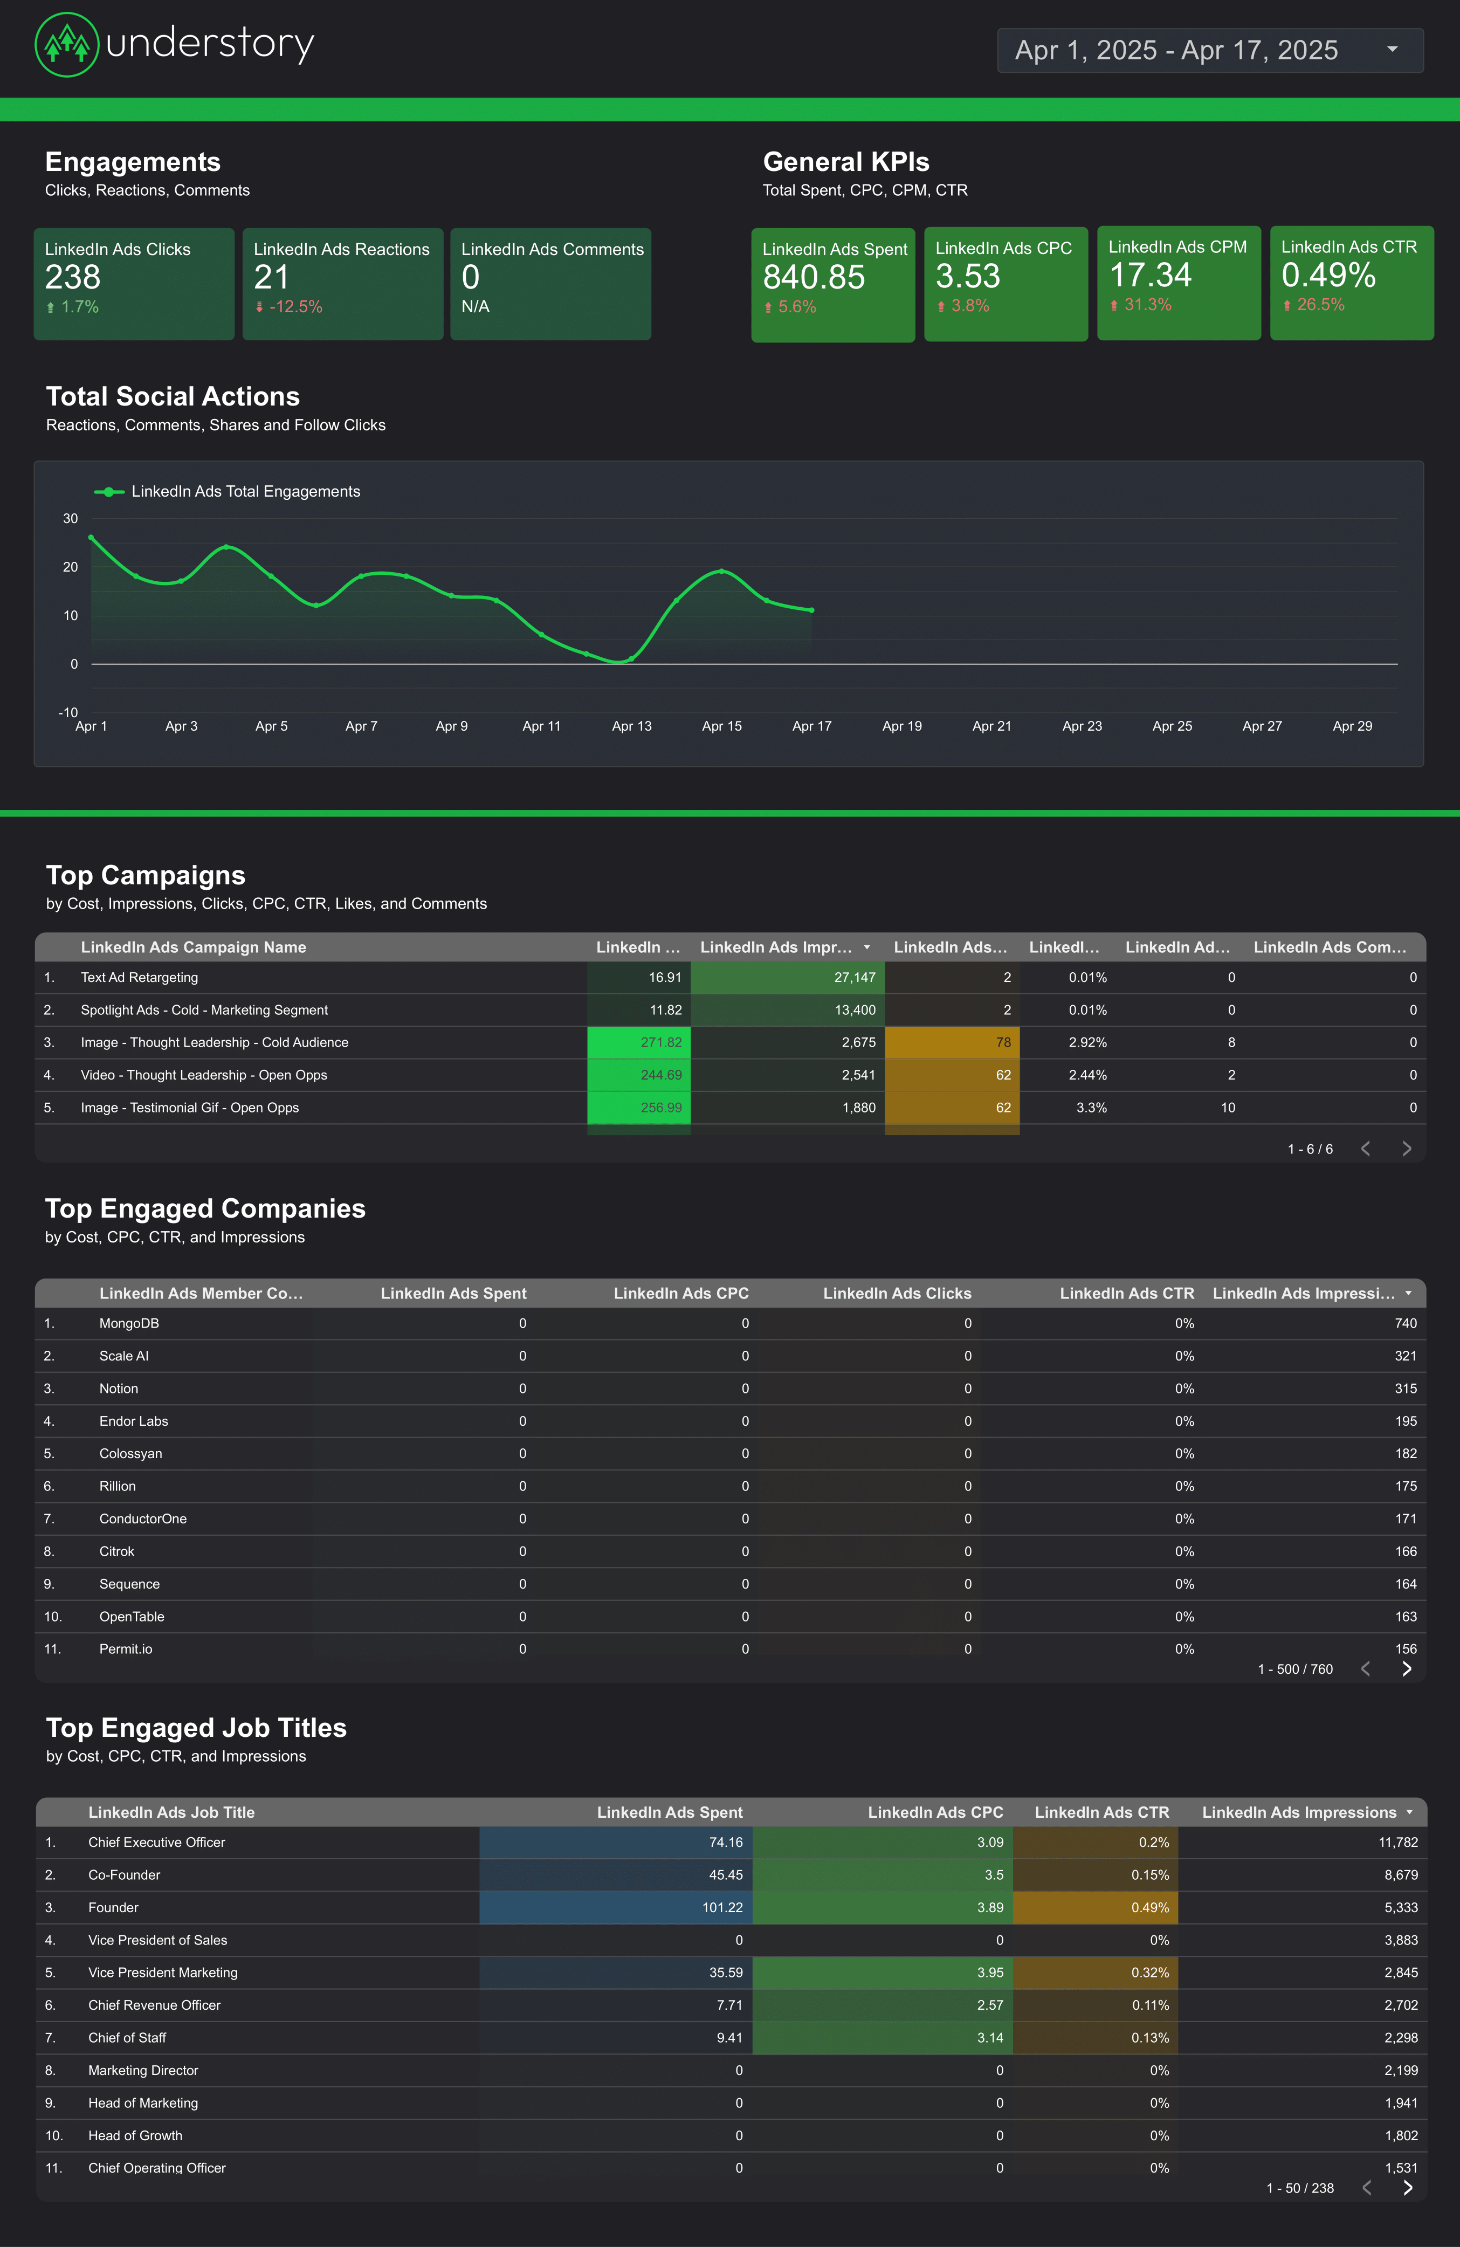Sort job titles by LinkedIn Ads Impressions header
The width and height of the screenshot is (1460, 2247).
click(1299, 1812)
